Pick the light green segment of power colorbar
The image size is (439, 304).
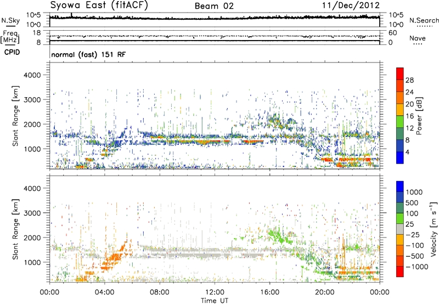point(400,122)
